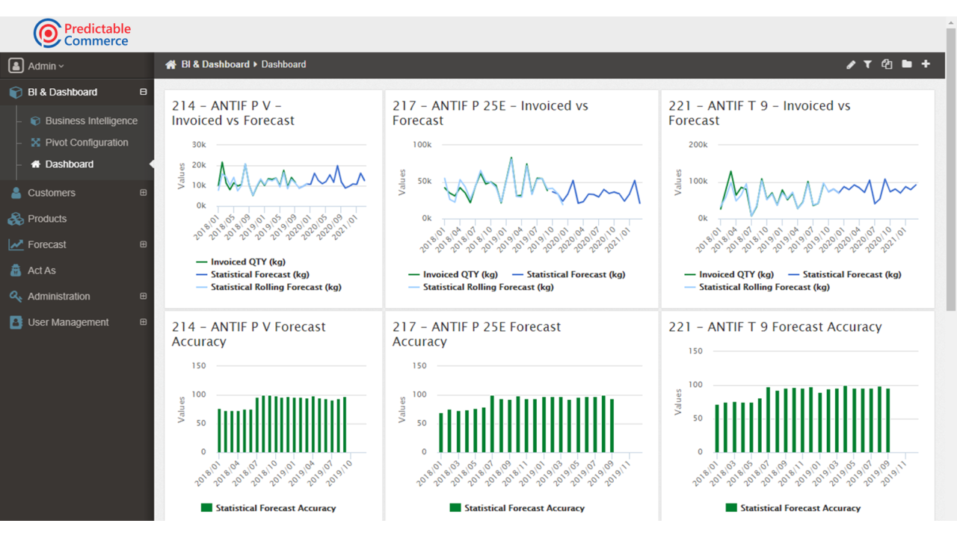Click the folder icon in top bar
This screenshot has height=538, width=957.
click(906, 64)
